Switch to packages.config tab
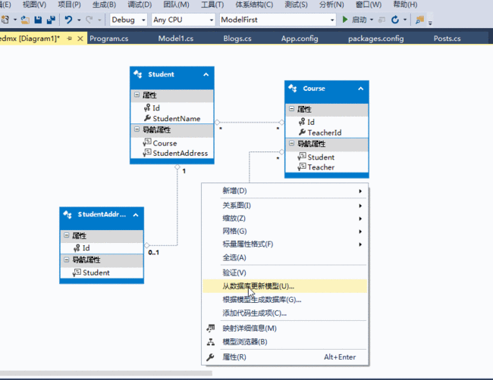The image size is (493, 380). tap(375, 39)
